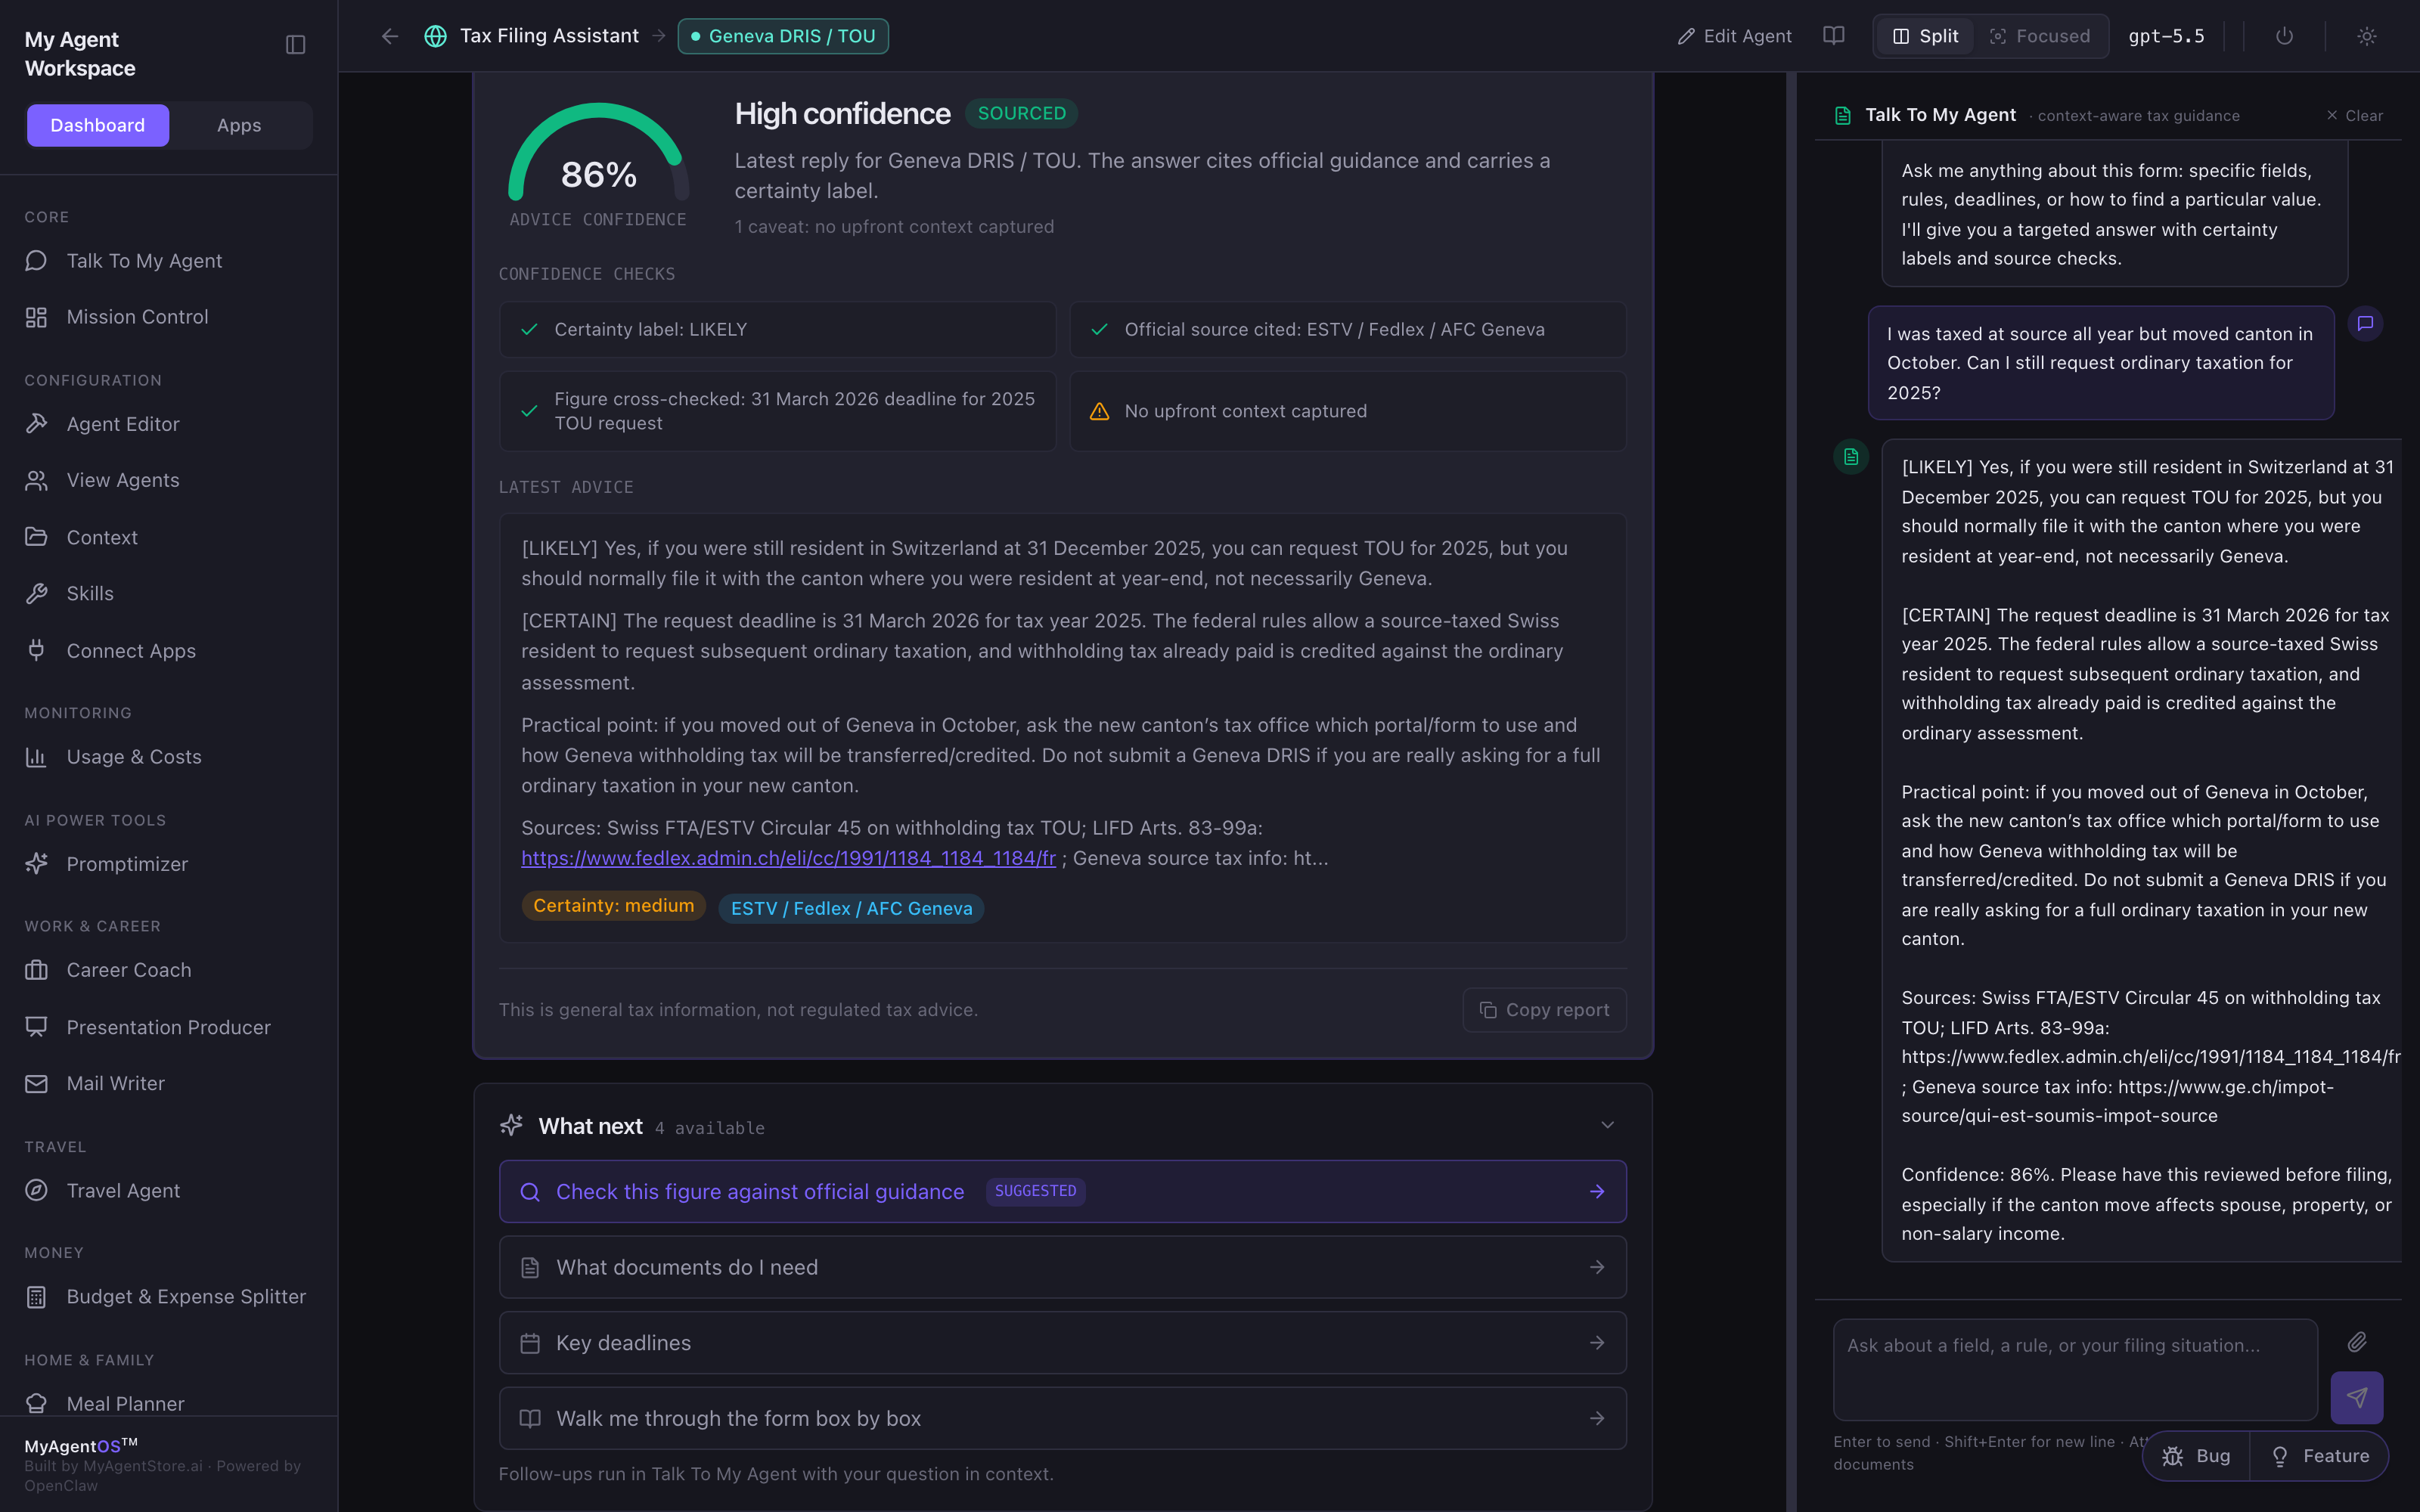Click the Copy report button
The height and width of the screenshot is (1512, 2420).
click(x=1544, y=1010)
